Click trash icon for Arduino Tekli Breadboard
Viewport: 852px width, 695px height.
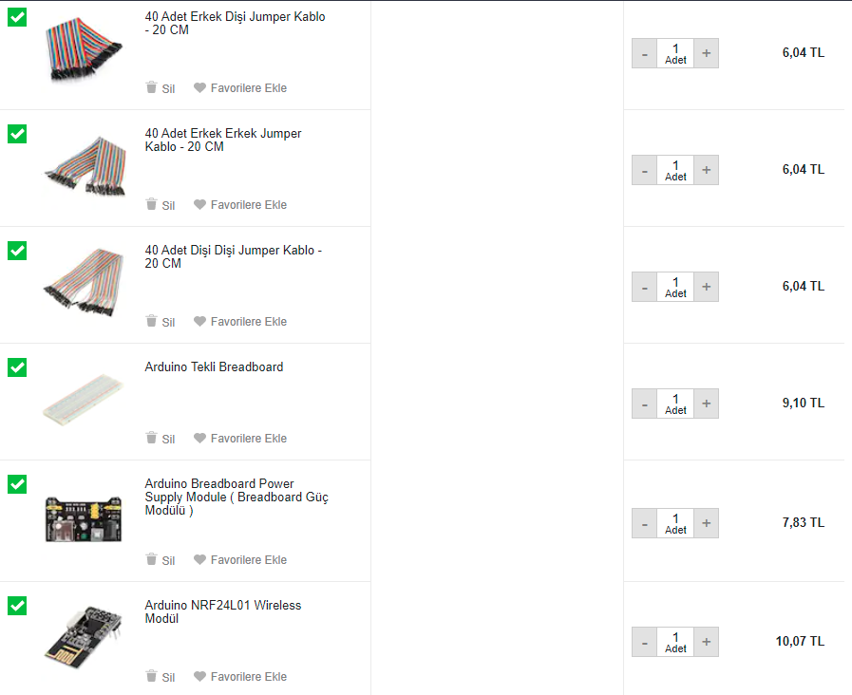[152, 438]
